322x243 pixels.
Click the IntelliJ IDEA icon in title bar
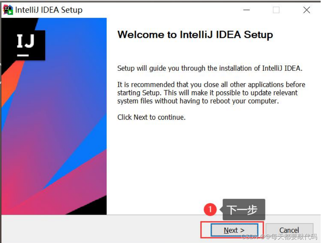pyautogui.click(x=8, y=10)
